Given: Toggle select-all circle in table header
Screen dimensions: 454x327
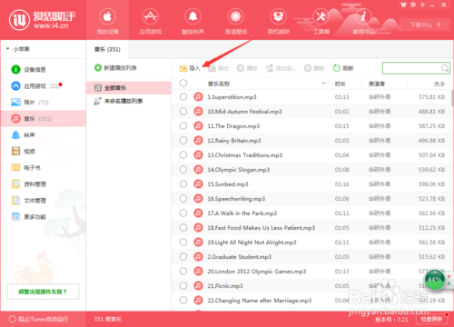Looking at the screenshot, I should [183, 84].
